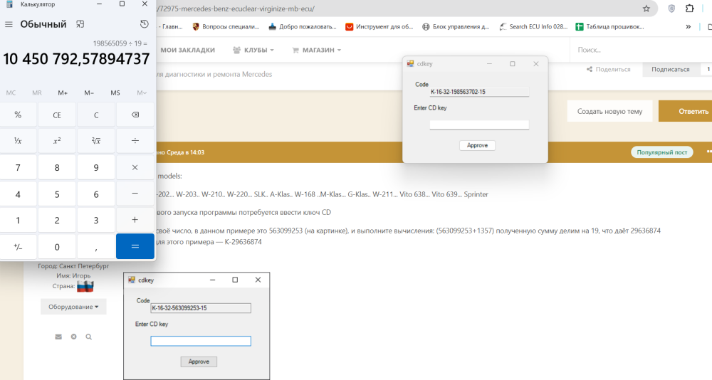Click the browser address bar URL
This screenshot has width=712, height=380.
[236, 9]
